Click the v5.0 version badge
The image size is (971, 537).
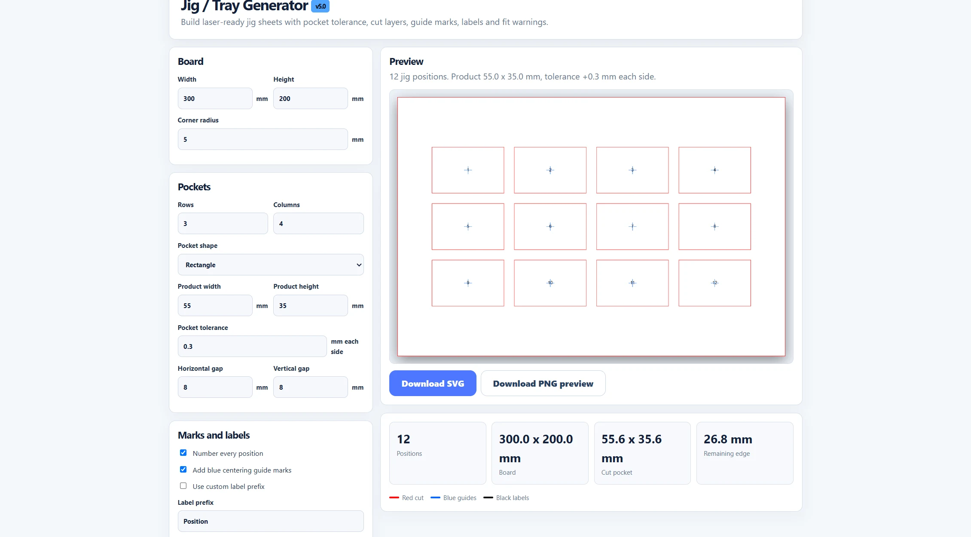tap(320, 6)
